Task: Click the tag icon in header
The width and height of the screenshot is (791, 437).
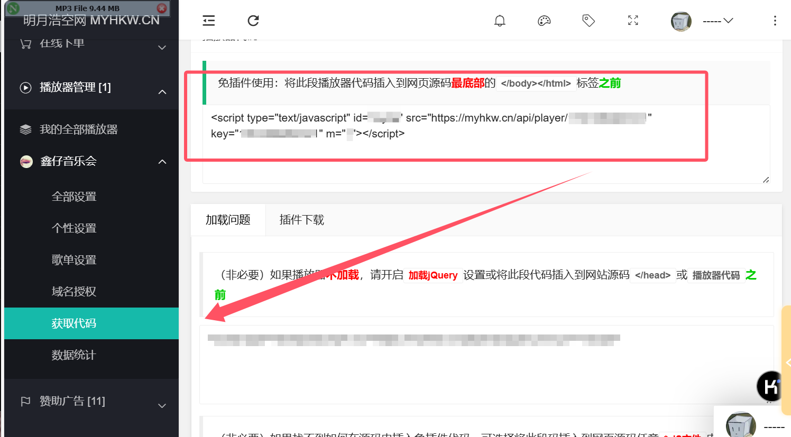Action: click(588, 21)
